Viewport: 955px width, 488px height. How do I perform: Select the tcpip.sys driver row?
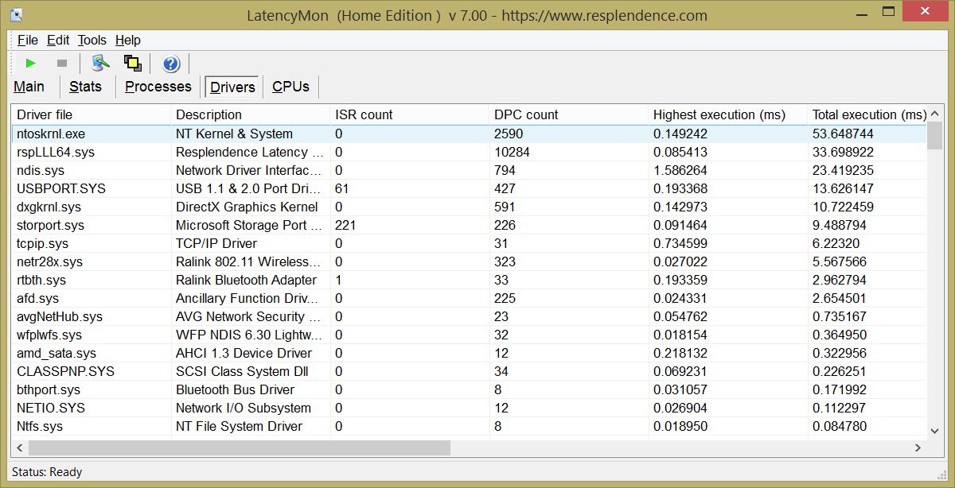pyautogui.click(x=470, y=243)
